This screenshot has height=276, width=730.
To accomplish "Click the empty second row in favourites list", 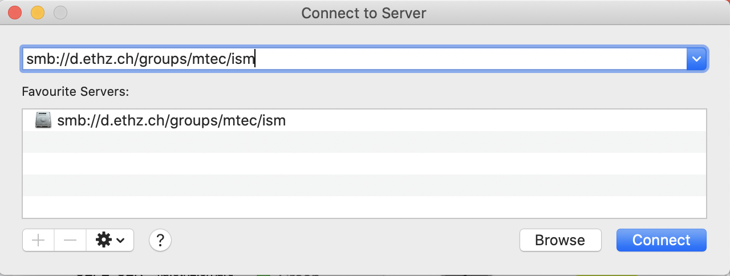I will [364, 142].
